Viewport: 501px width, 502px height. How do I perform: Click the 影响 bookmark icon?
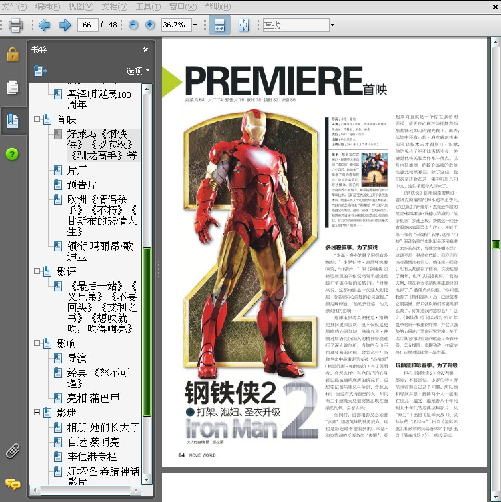click(47, 343)
